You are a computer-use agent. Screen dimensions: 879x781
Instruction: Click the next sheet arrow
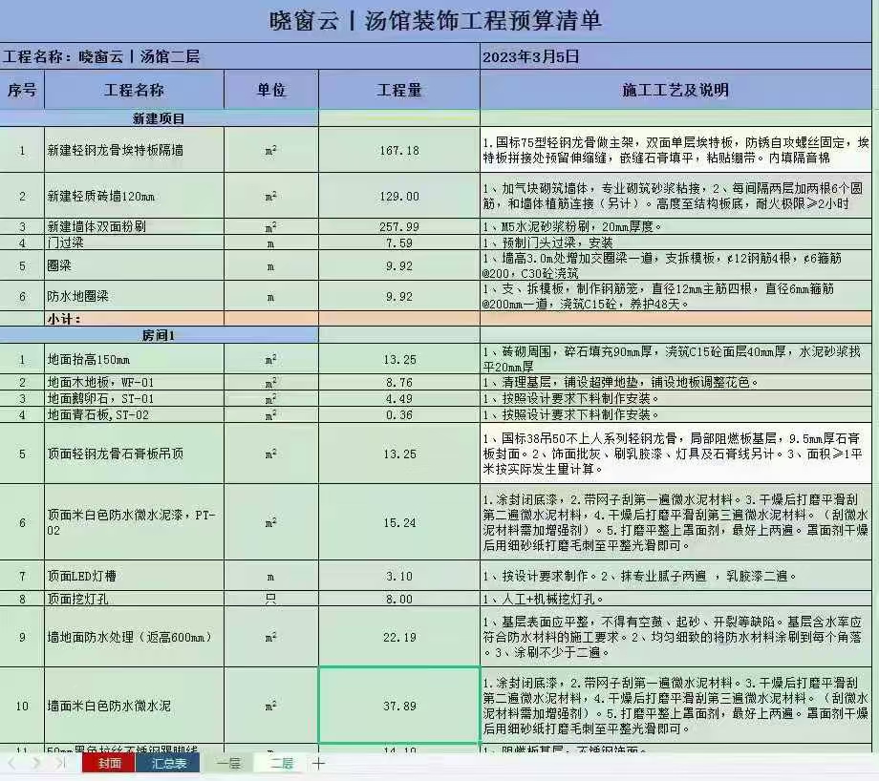click(x=36, y=763)
